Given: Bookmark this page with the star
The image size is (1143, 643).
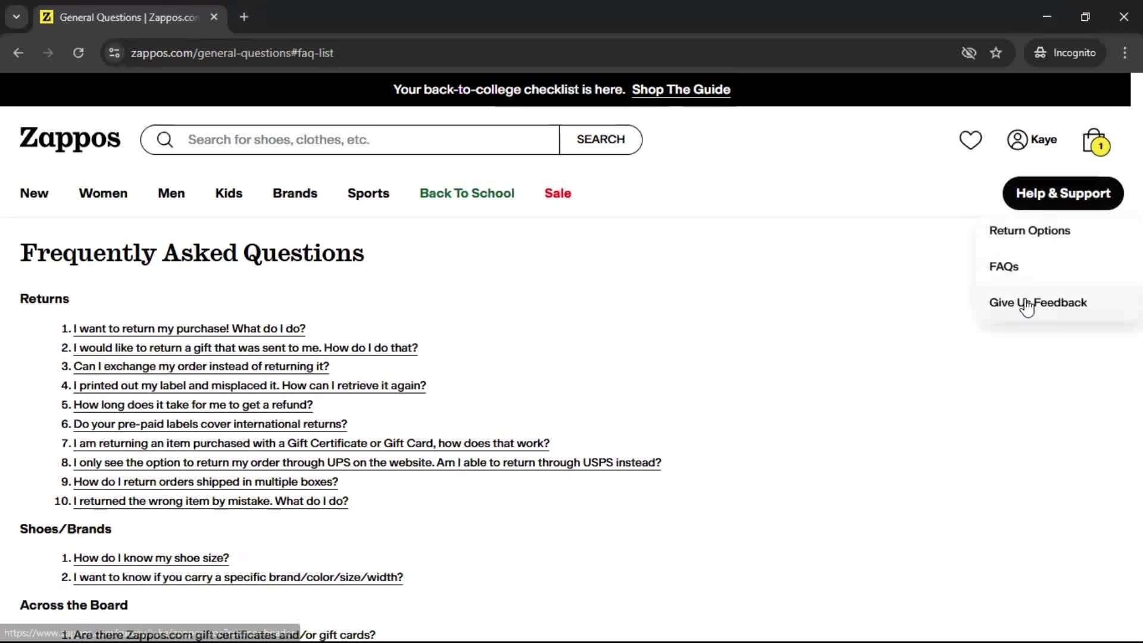Looking at the screenshot, I should [x=996, y=53].
